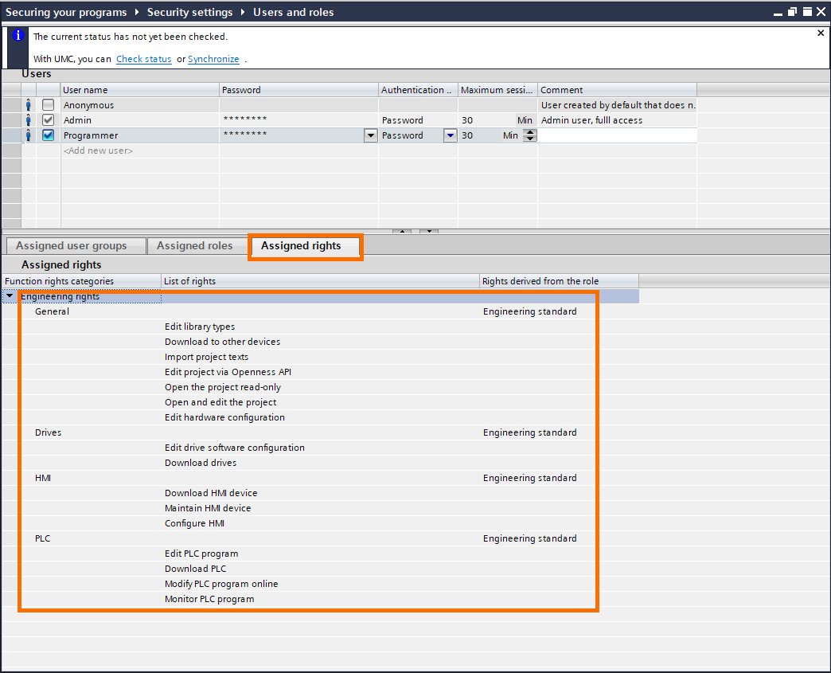Click the information icon in the notification banner
This screenshot has width=831, height=673.
pyautogui.click(x=17, y=35)
